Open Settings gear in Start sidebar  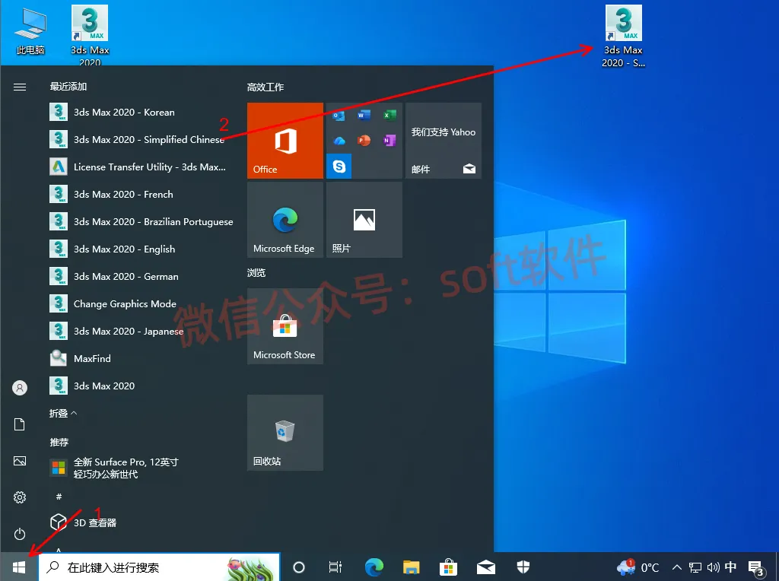[x=19, y=497]
